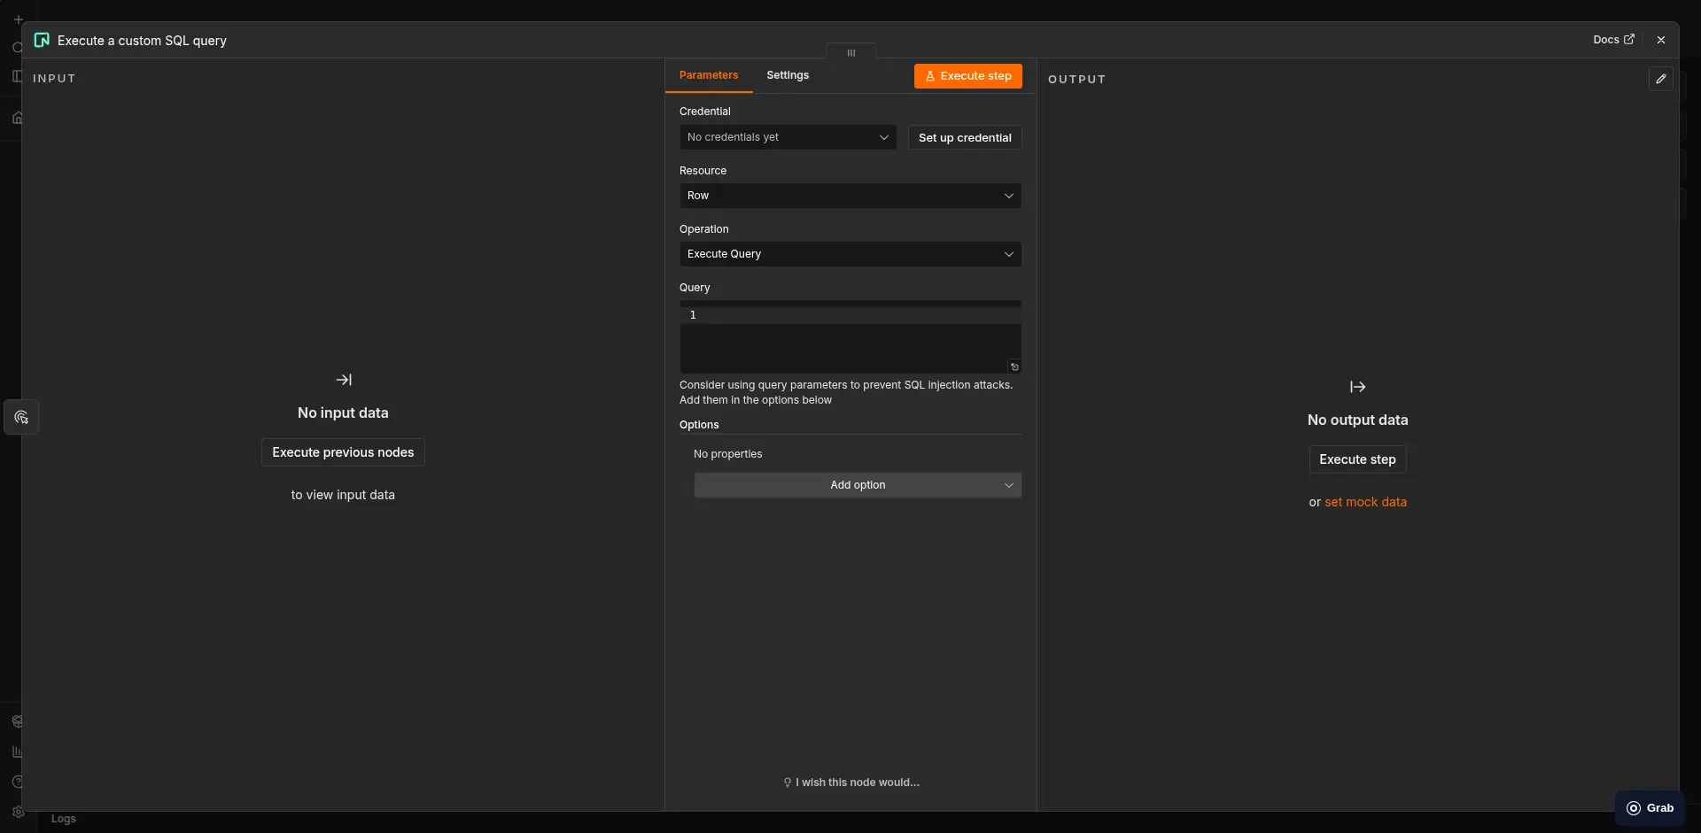The height and width of the screenshot is (833, 1701).
Task: Click the panel drag handle above Parameters
Action: (x=851, y=52)
